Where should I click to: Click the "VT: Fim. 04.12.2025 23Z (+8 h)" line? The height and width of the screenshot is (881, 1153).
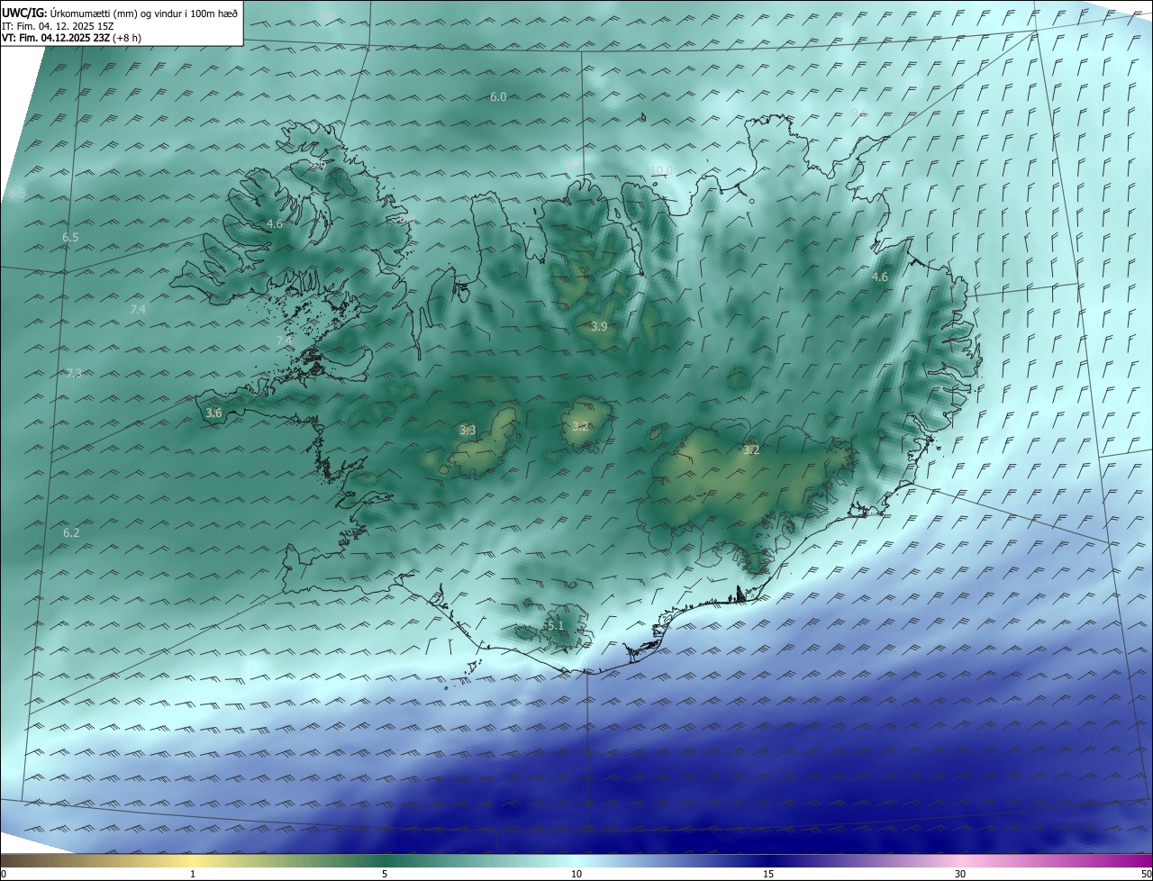click(72, 38)
